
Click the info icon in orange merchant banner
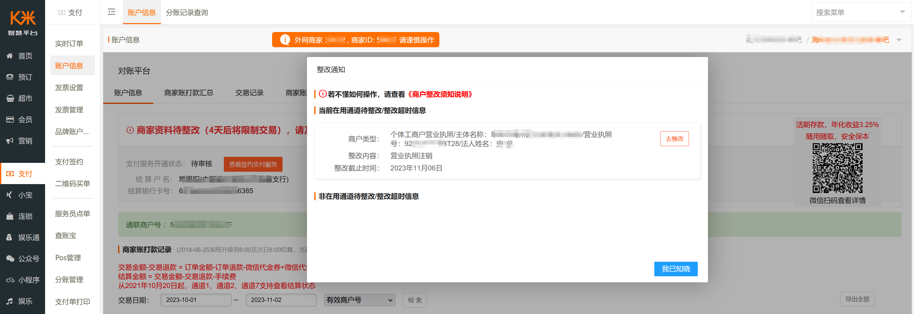click(285, 40)
